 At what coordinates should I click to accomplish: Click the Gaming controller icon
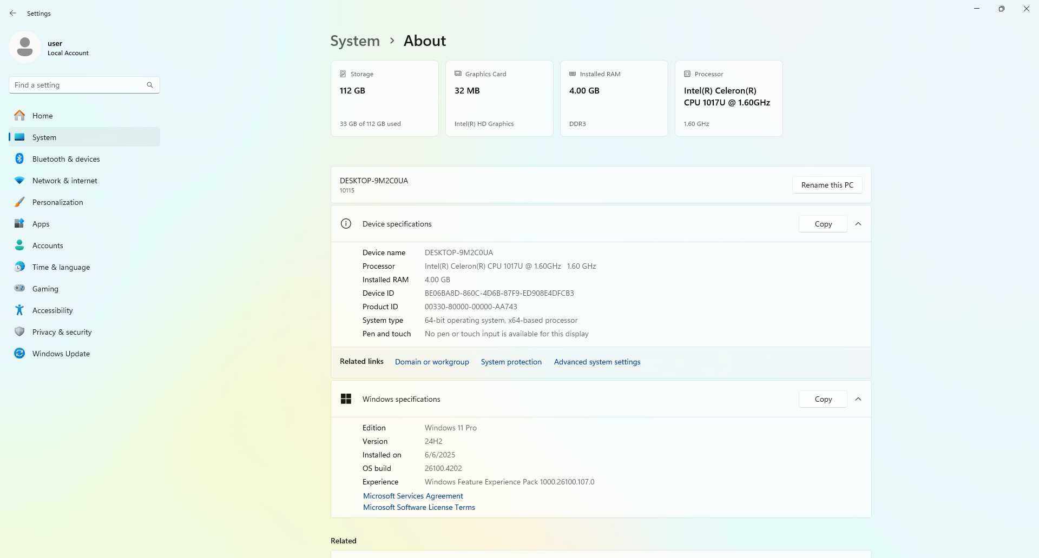tap(19, 289)
